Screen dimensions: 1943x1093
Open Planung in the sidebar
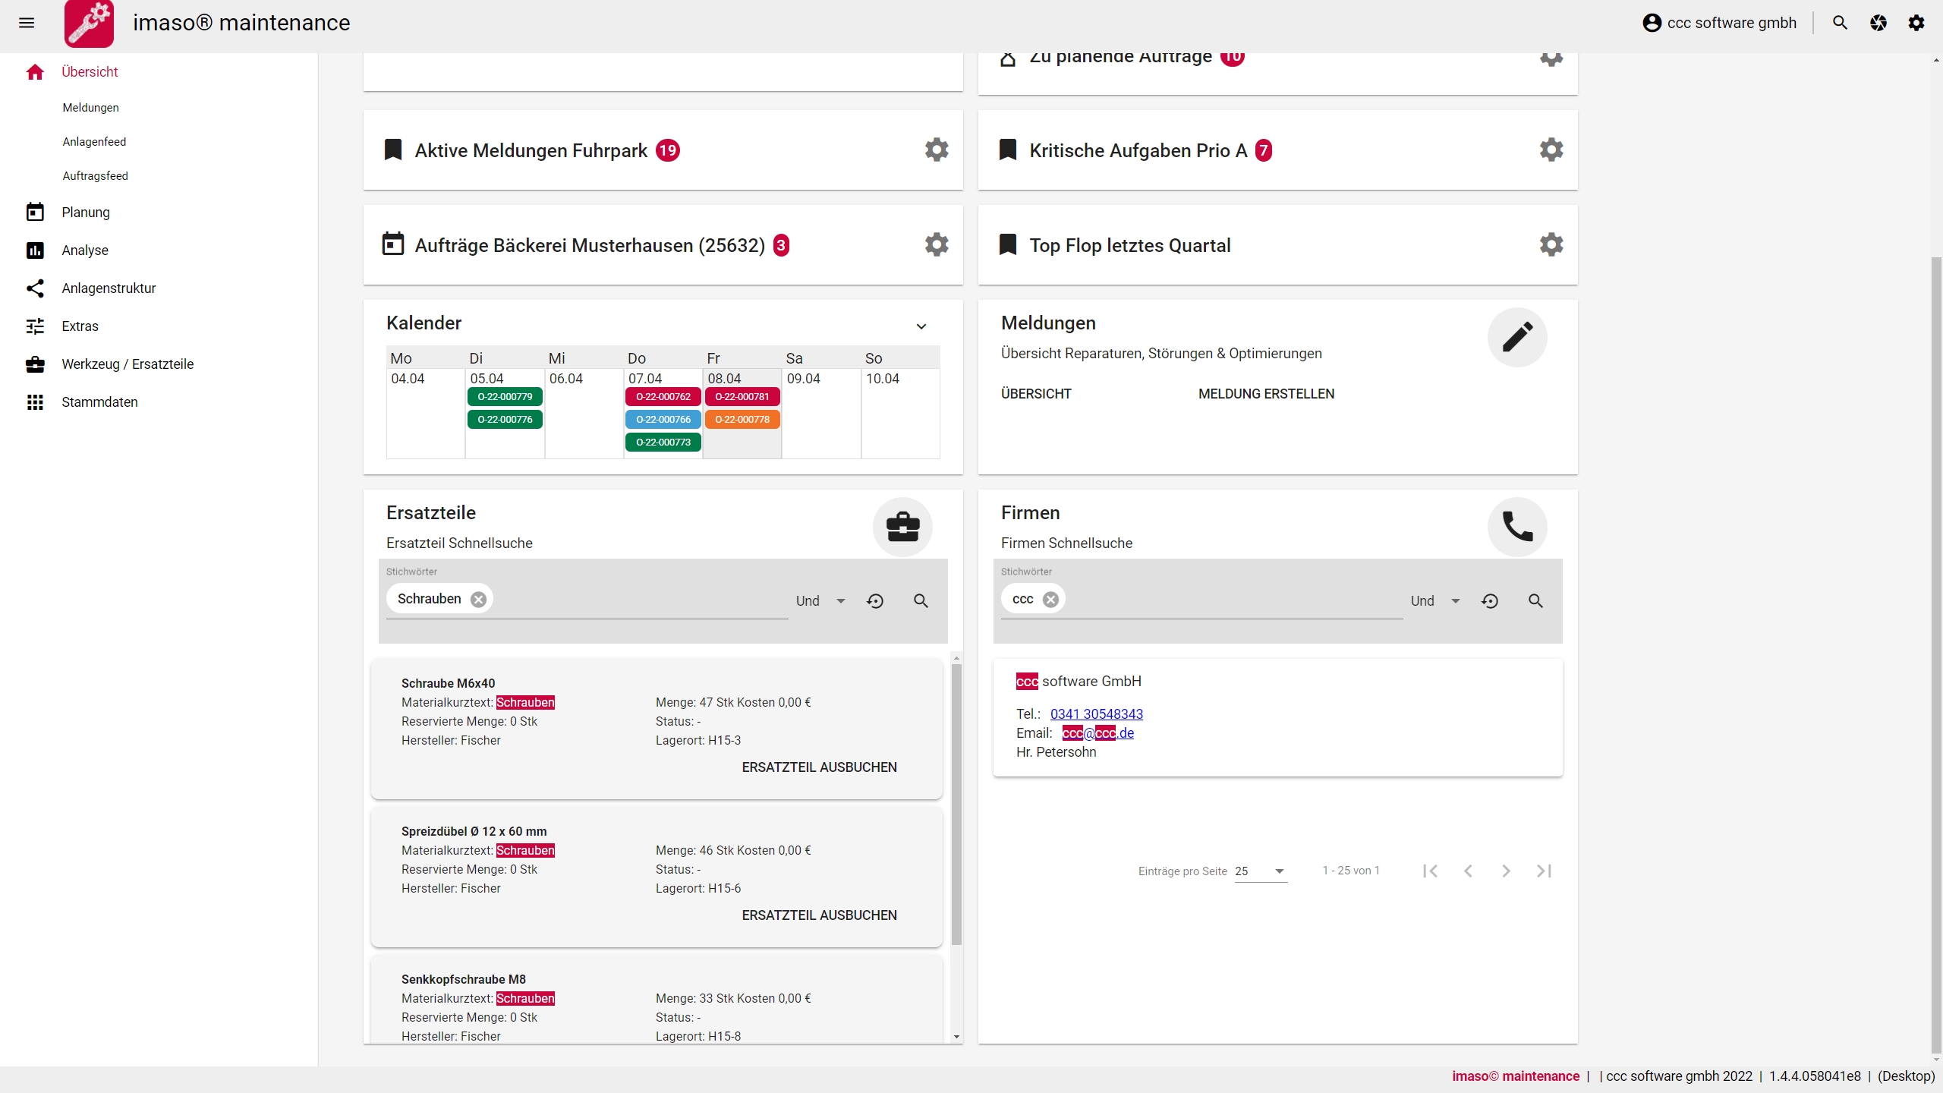(x=85, y=213)
